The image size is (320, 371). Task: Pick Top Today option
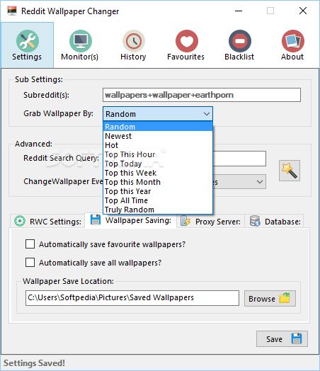click(x=158, y=164)
